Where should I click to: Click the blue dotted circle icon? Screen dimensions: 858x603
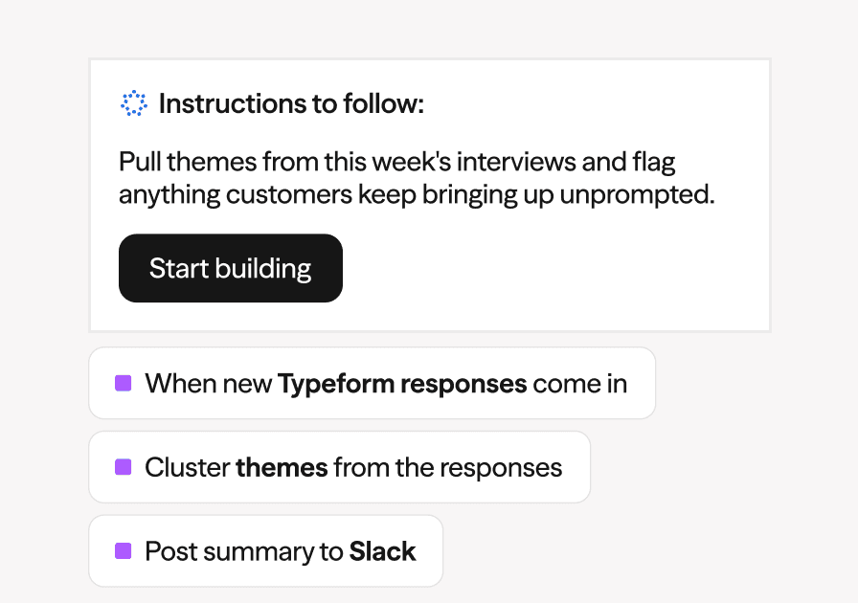click(x=133, y=103)
